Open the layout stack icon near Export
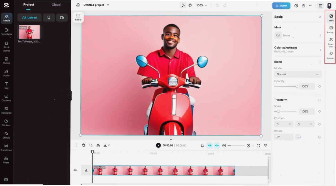Image resolution: width=336 pixels, height=186 pixels. (x=303, y=6)
